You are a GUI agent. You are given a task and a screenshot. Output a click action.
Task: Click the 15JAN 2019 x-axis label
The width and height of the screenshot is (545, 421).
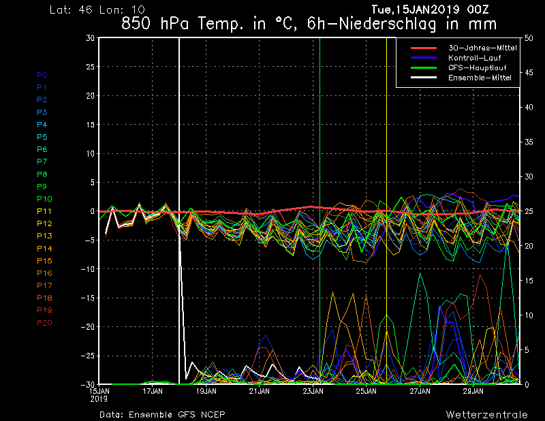[99, 395]
